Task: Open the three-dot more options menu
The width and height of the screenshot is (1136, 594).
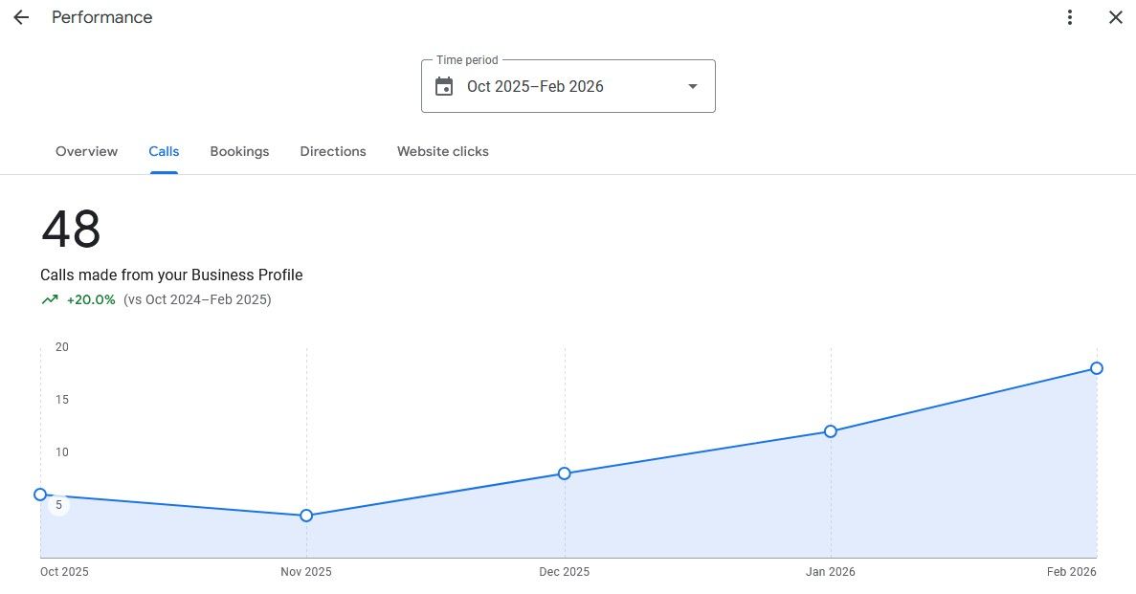Action: click(x=1070, y=17)
